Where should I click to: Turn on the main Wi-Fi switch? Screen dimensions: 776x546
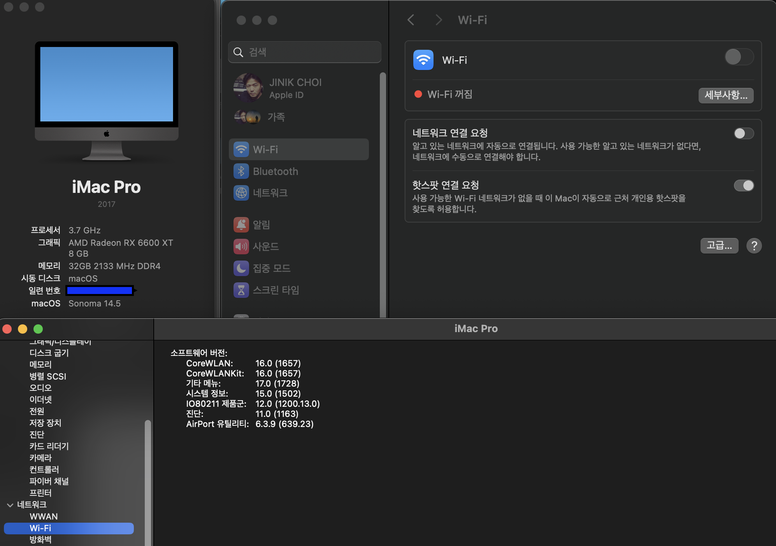pyautogui.click(x=739, y=57)
